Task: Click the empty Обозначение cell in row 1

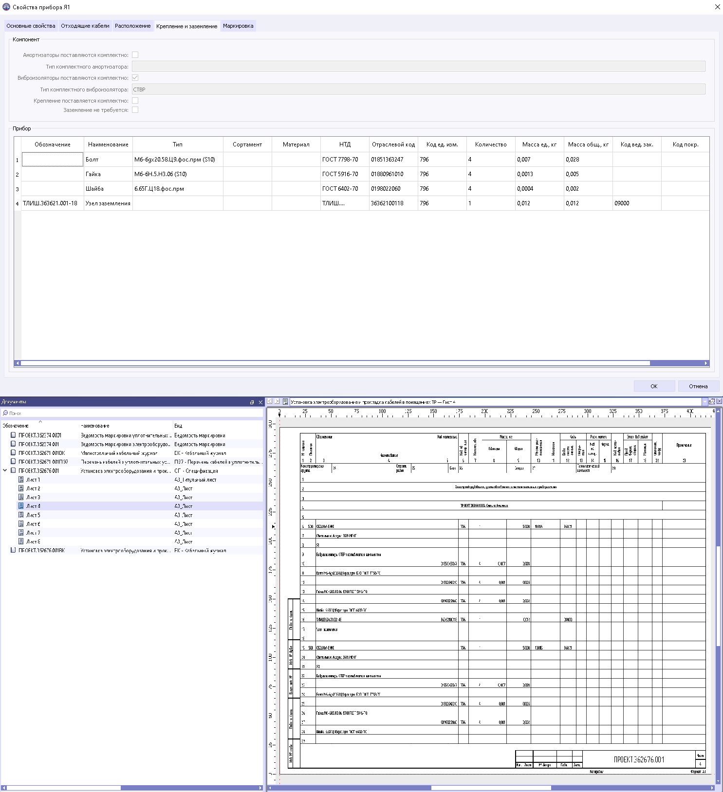Action: coord(53,160)
